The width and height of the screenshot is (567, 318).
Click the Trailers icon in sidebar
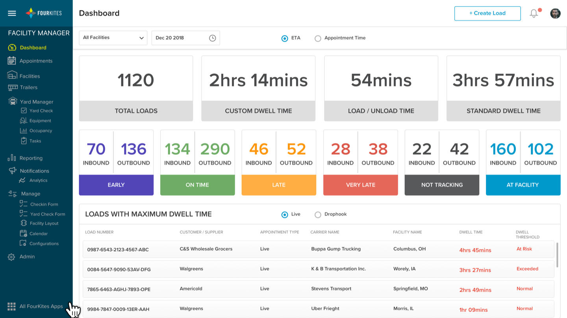(x=13, y=87)
